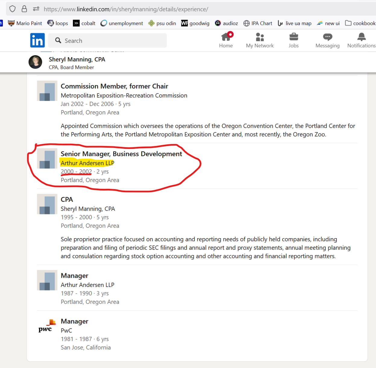This screenshot has height=368, width=376.
Task: Click Metropolitan Exposition-Recreation Commission company logo
Action: click(x=47, y=91)
